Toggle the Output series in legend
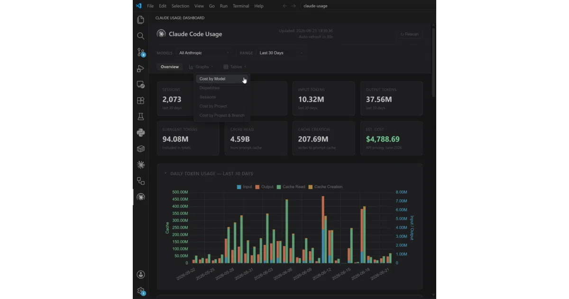 264,187
